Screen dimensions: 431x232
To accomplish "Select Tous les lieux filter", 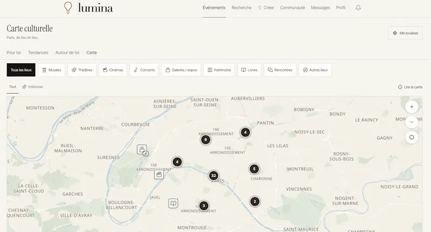I will pos(21,70).
